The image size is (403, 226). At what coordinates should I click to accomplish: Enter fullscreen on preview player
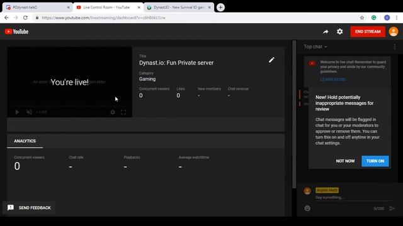[x=123, y=112]
